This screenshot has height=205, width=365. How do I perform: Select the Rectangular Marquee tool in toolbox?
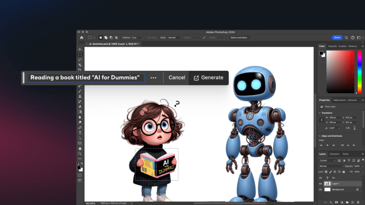point(80,54)
